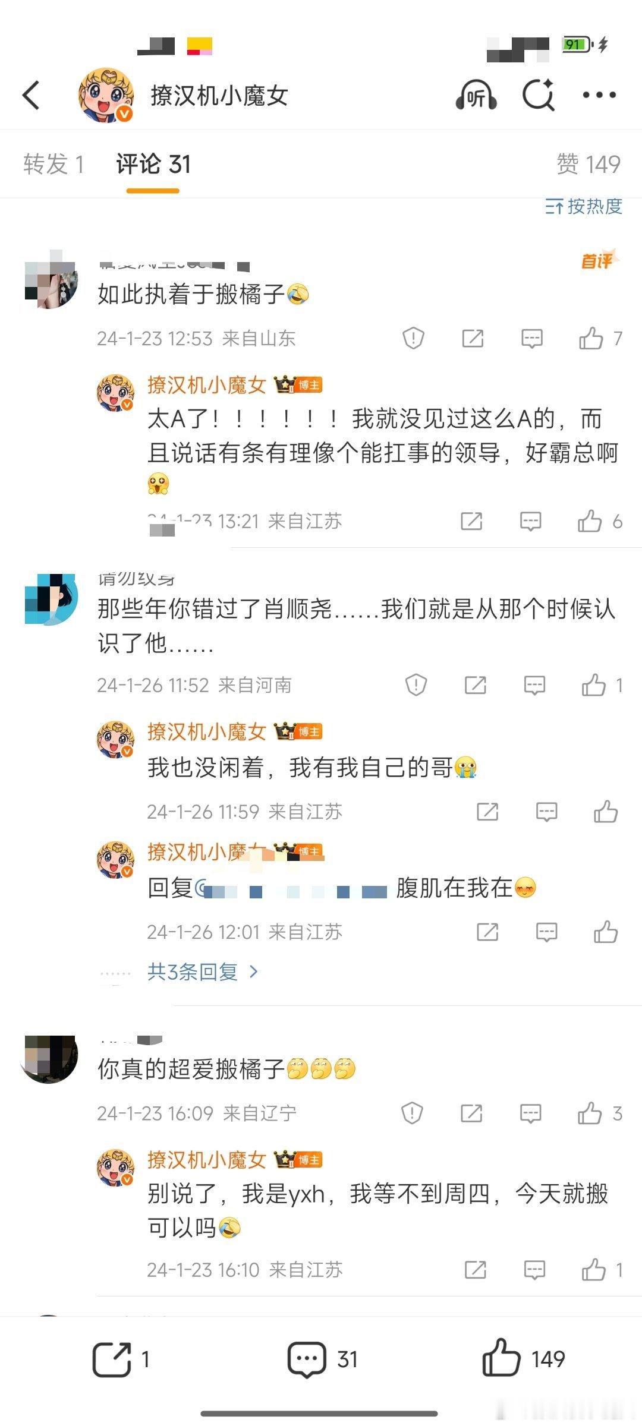The height and width of the screenshot is (1426, 642).
Task: Open the 赞 149 tab
Action: coord(588,164)
